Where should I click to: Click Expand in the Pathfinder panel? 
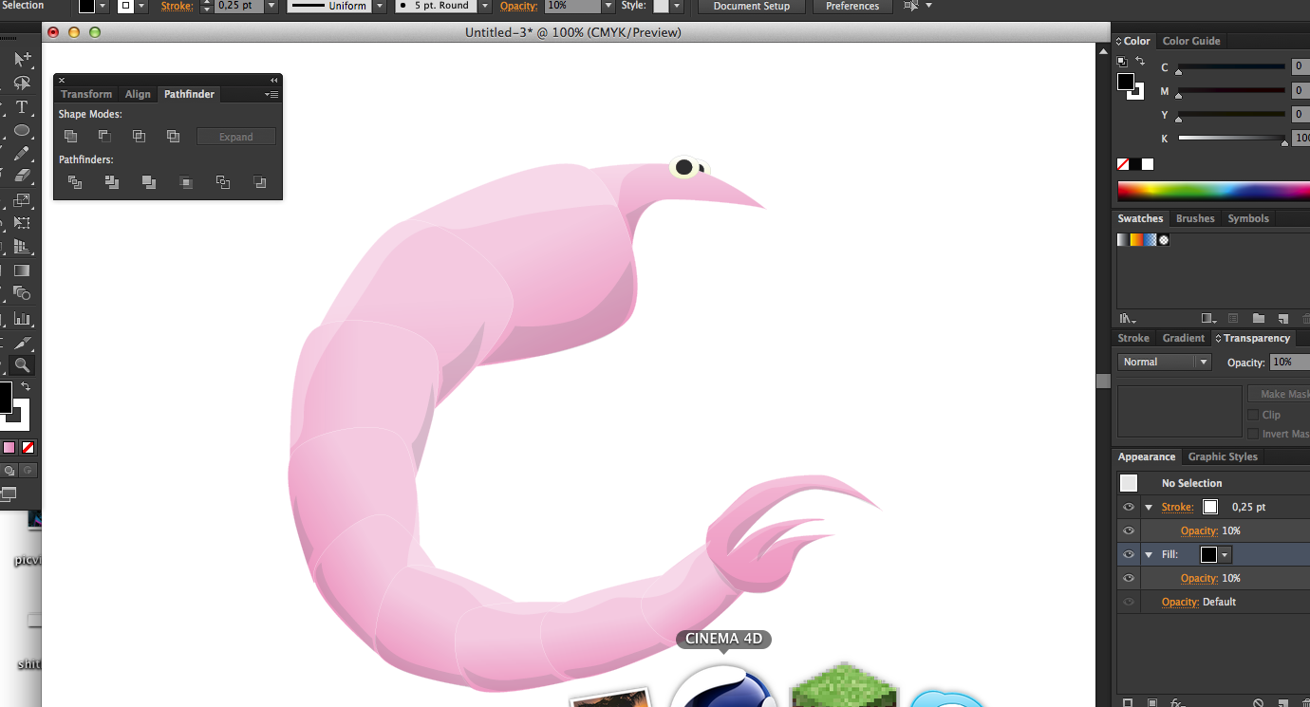236,137
